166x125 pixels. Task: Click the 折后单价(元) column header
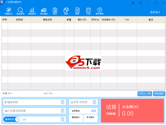[109, 20]
